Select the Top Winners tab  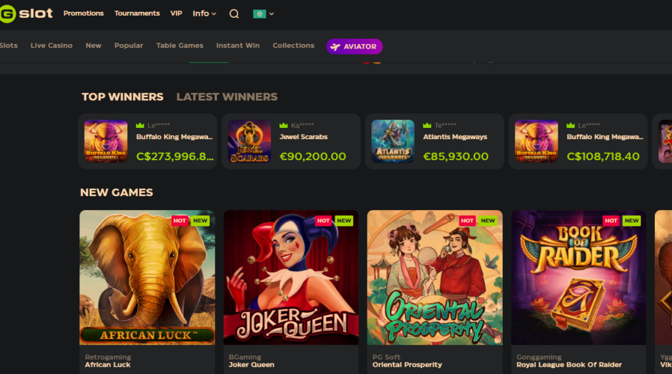[x=123, y=97]
